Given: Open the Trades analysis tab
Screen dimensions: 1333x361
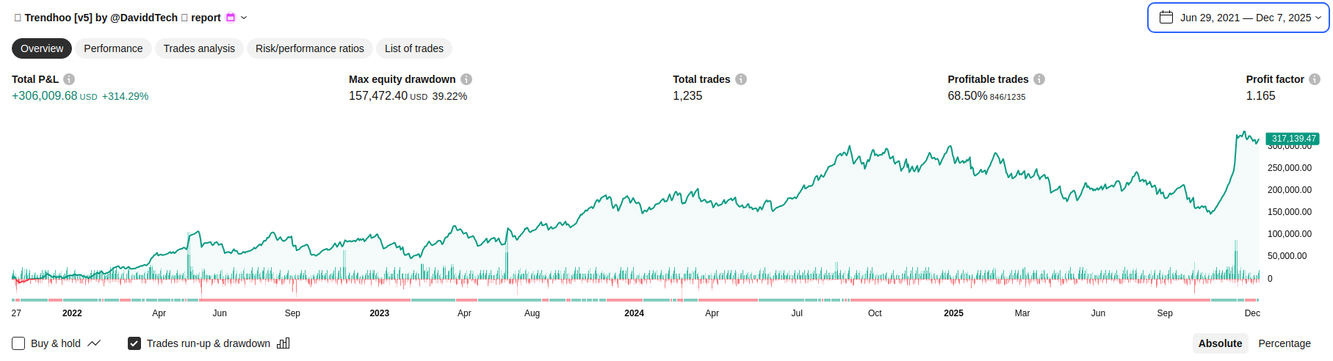Looking at the screenshot, I should pos(199,48).
